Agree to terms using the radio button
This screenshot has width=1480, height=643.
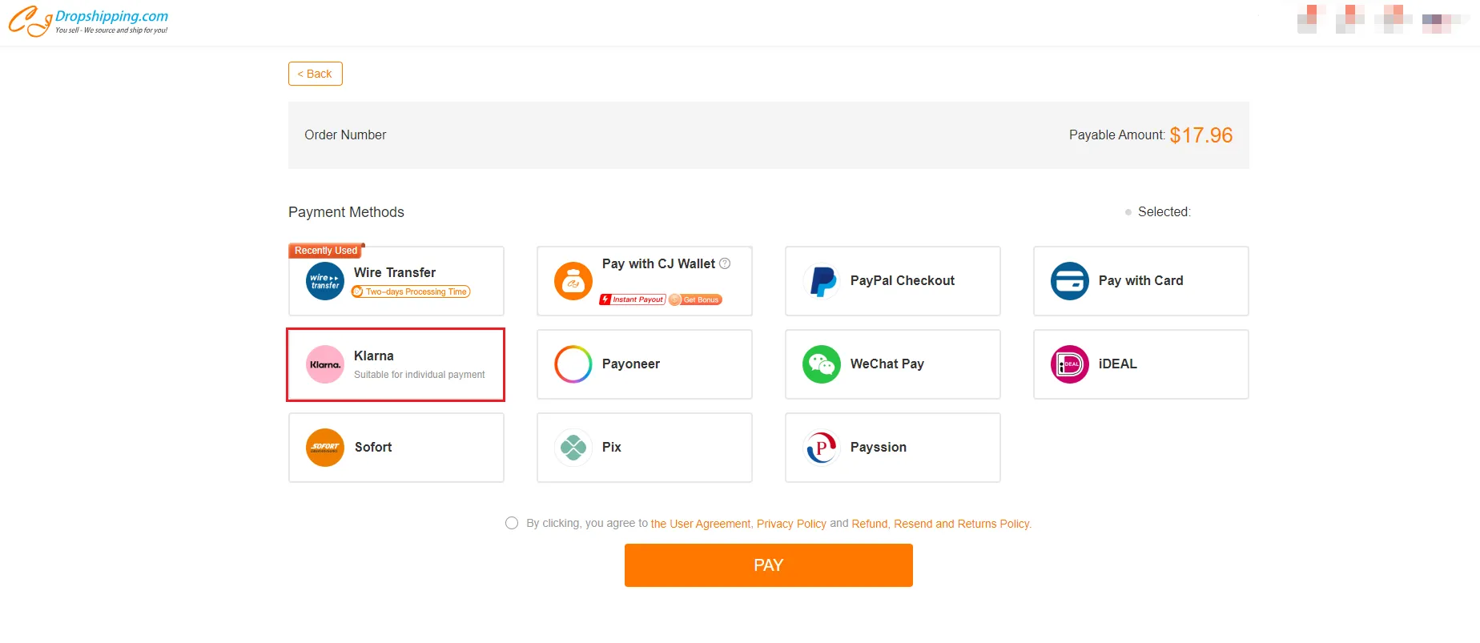pyautogui.click(x=512, y=523)
